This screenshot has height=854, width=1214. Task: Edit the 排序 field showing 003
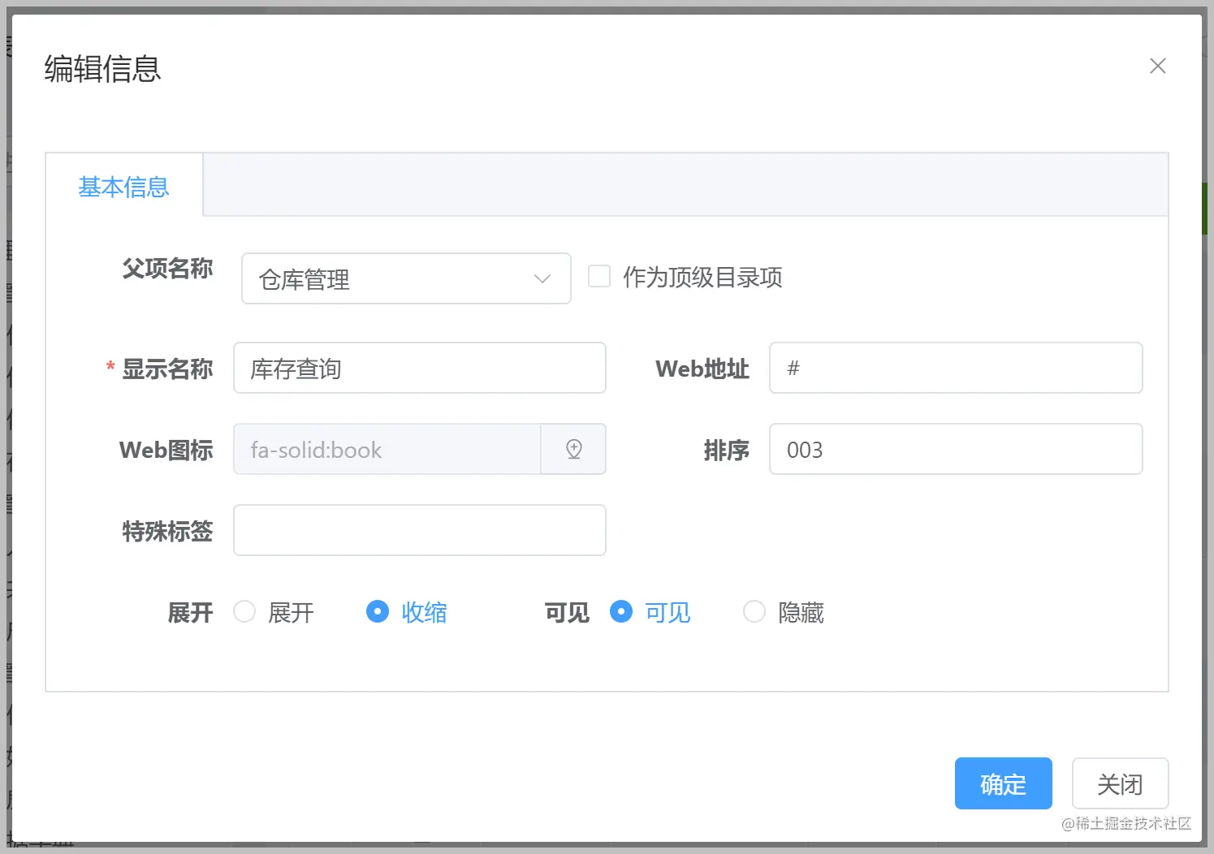(956, 449)
